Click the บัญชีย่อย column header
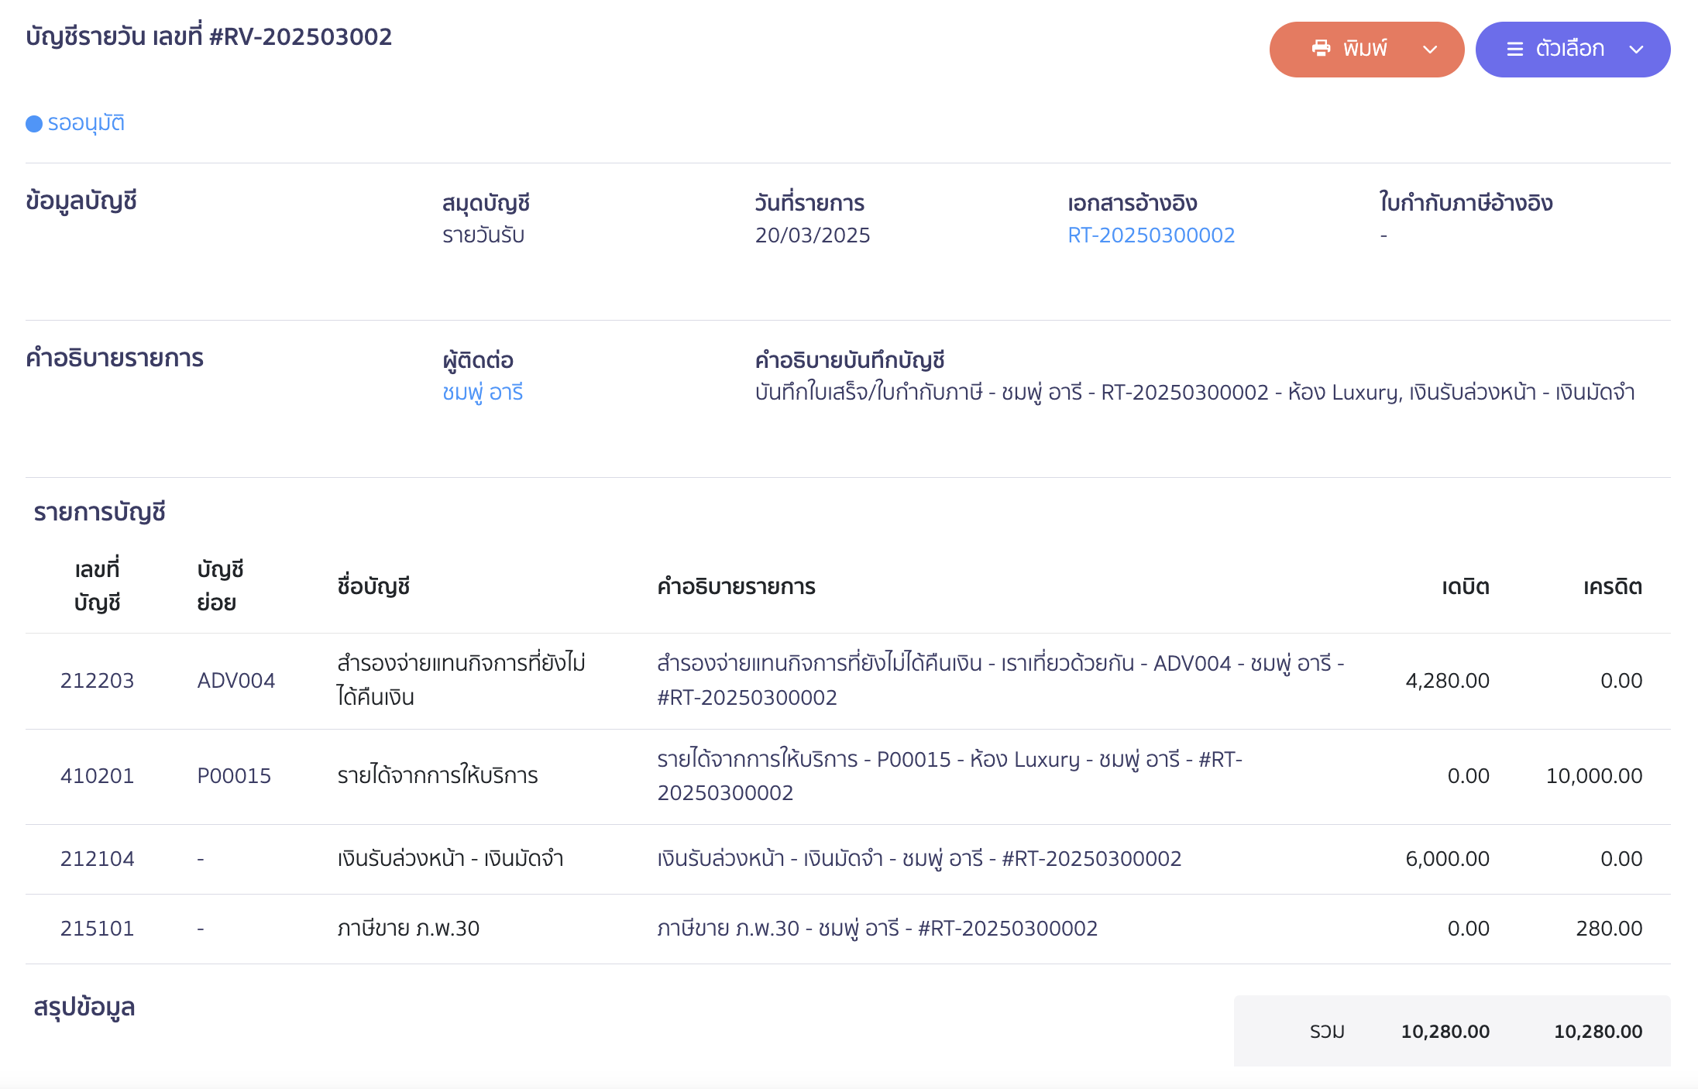The height and width of the screenshot is (1089, 1698). pyautogui.click(x=220, y=586)
